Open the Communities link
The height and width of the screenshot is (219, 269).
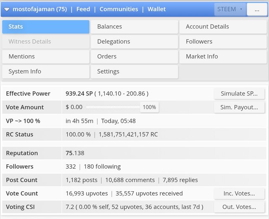click(x=119, y=9)
